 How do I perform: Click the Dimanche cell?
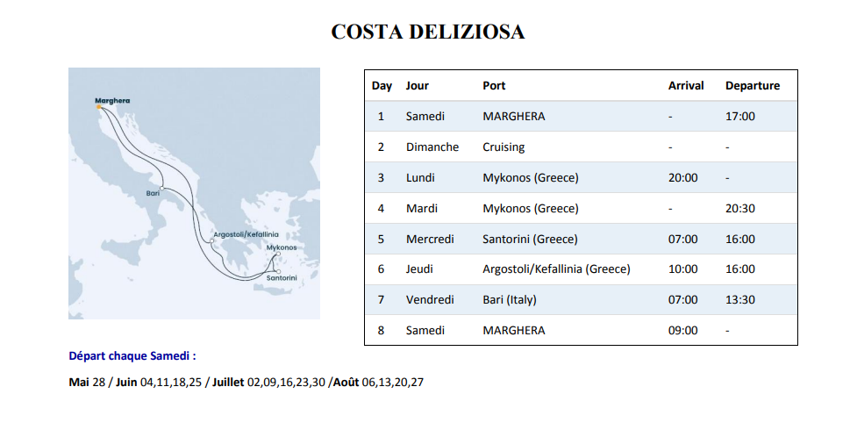pyautogui.click(x=432, y=147)
